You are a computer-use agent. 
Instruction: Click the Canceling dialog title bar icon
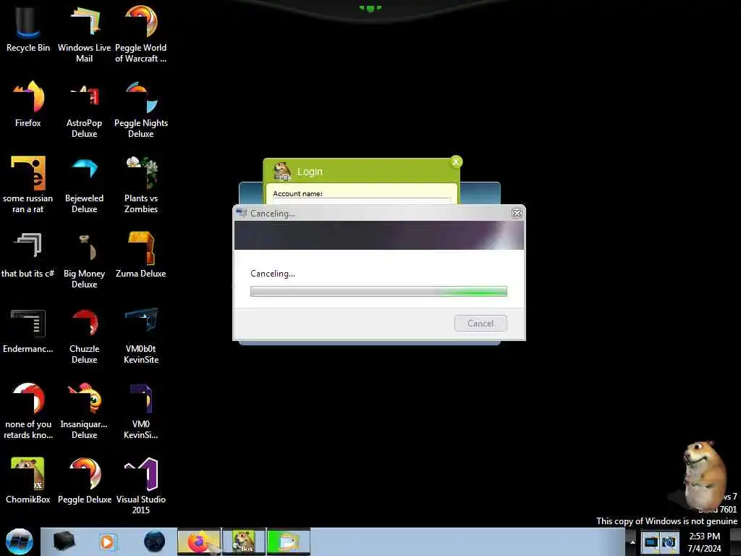[x=242, y=214]
